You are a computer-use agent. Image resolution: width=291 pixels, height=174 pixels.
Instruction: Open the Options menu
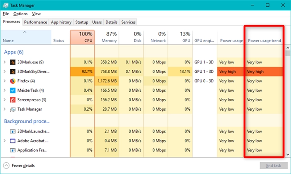pyautogui.click(x=20, y=14)
